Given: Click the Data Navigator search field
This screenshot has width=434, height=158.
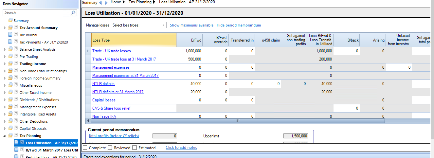Looking at the screenshot, I should click(37, 12).
